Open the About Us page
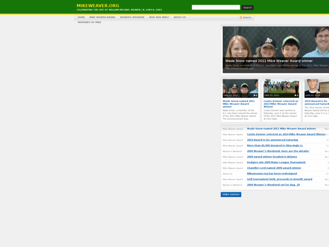 pyautogui.click(x=180, y=17)
